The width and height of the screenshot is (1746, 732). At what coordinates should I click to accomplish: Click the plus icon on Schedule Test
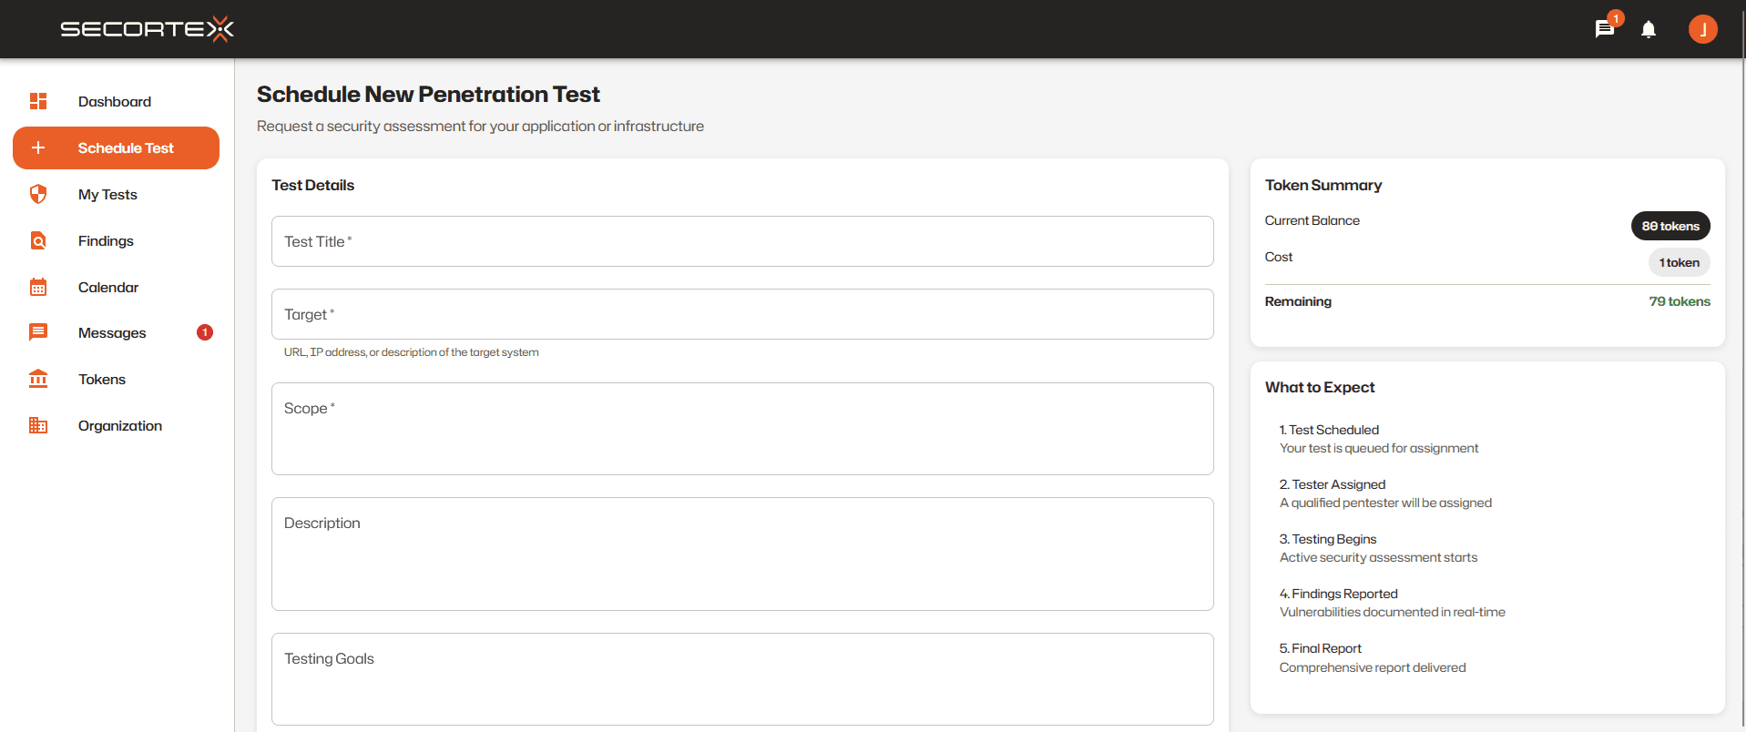click(38, 147)
